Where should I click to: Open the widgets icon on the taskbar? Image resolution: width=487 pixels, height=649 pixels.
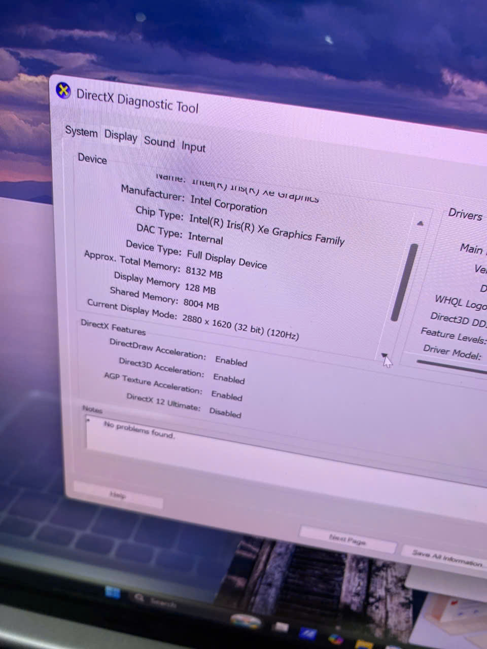[246, 621]
